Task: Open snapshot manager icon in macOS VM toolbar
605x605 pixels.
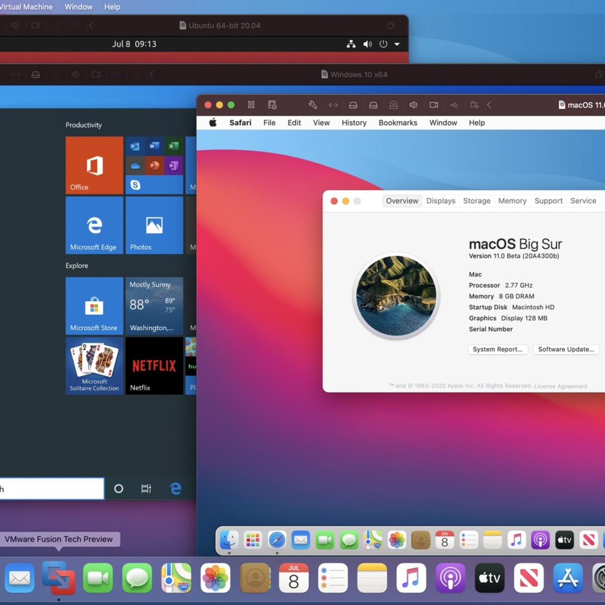Action: coord(272,105)
